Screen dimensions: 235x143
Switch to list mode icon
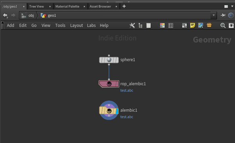point(148,25)
